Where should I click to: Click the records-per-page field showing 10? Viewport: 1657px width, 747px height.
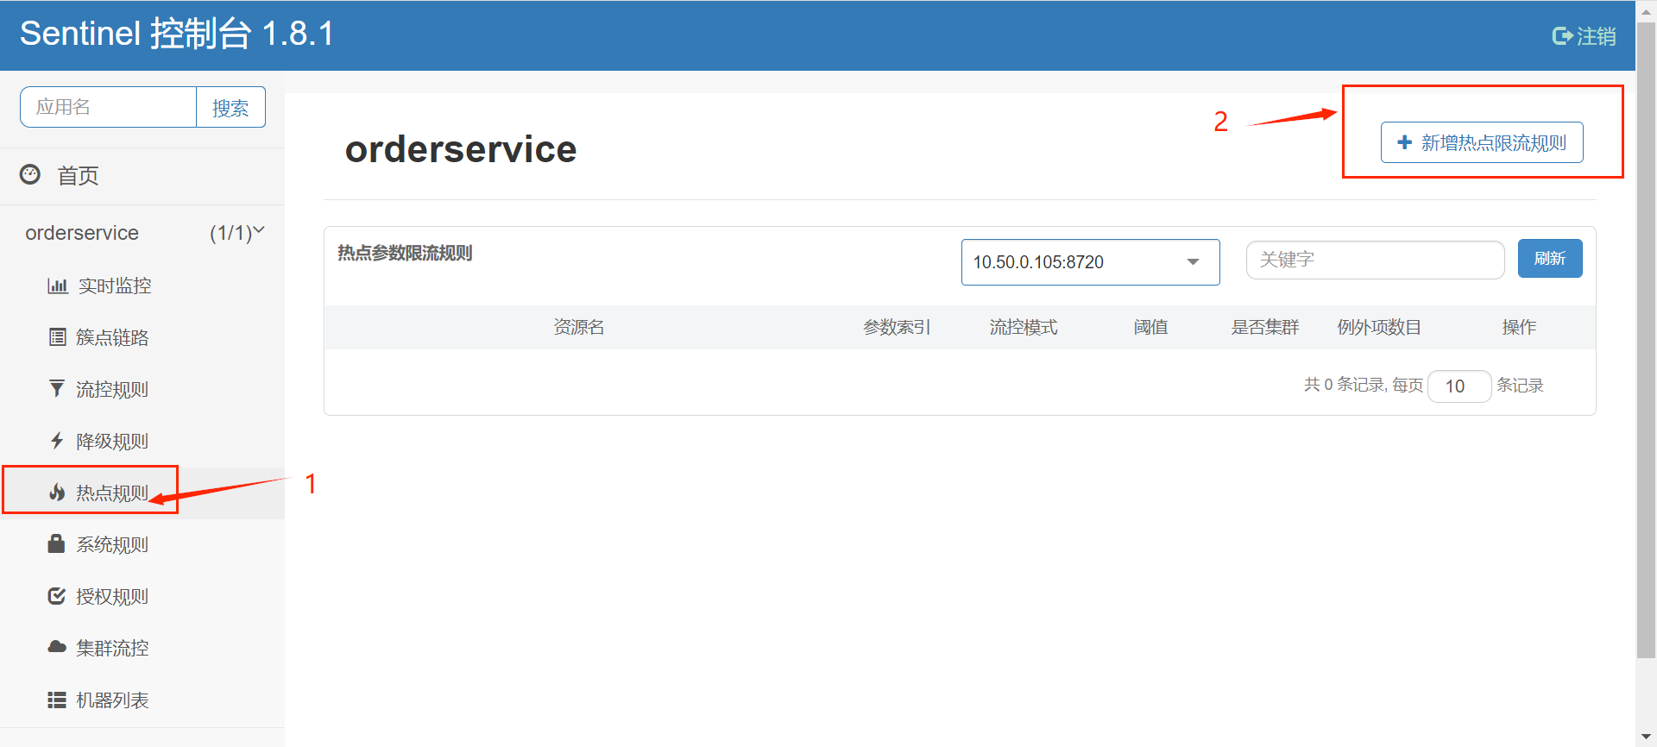tap(1459, 386)
